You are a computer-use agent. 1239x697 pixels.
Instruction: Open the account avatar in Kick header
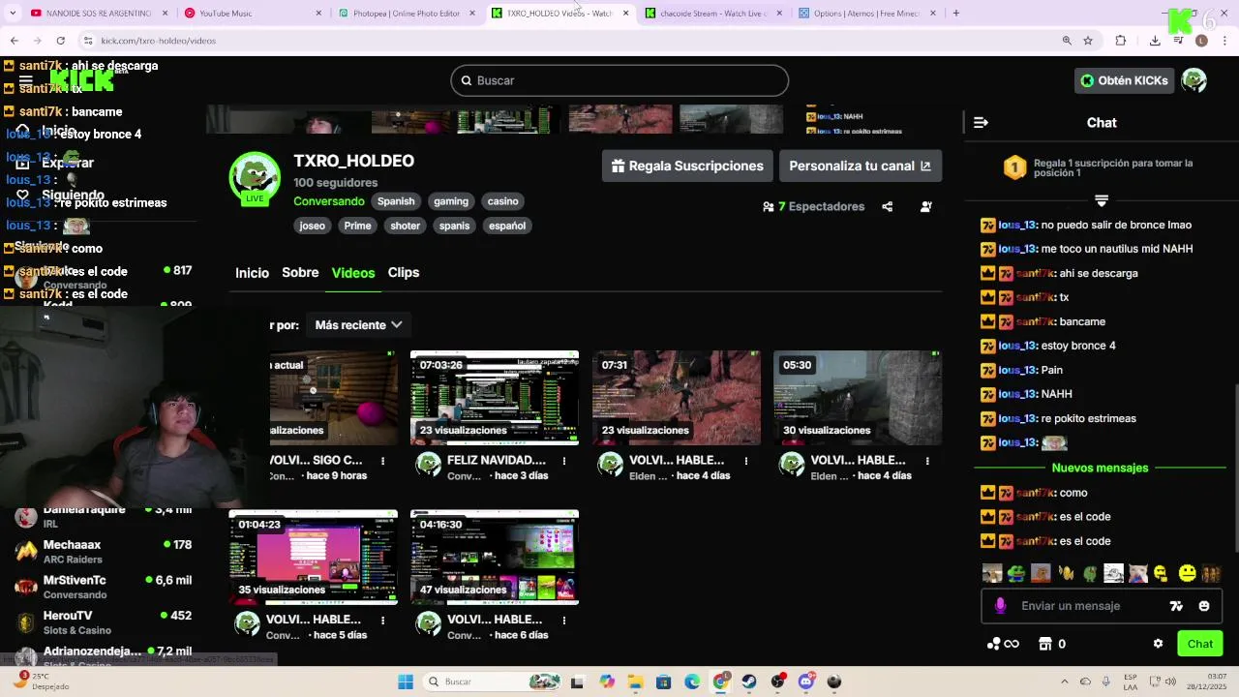(1194, 80)
